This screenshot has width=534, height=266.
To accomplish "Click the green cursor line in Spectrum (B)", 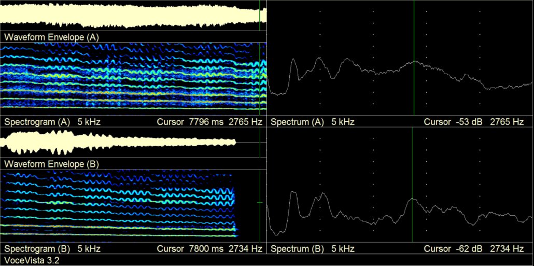I will coord(412,185).
